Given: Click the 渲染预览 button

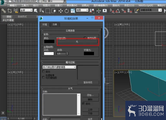Looking at the screenshot, I should (x=88, y=82).
